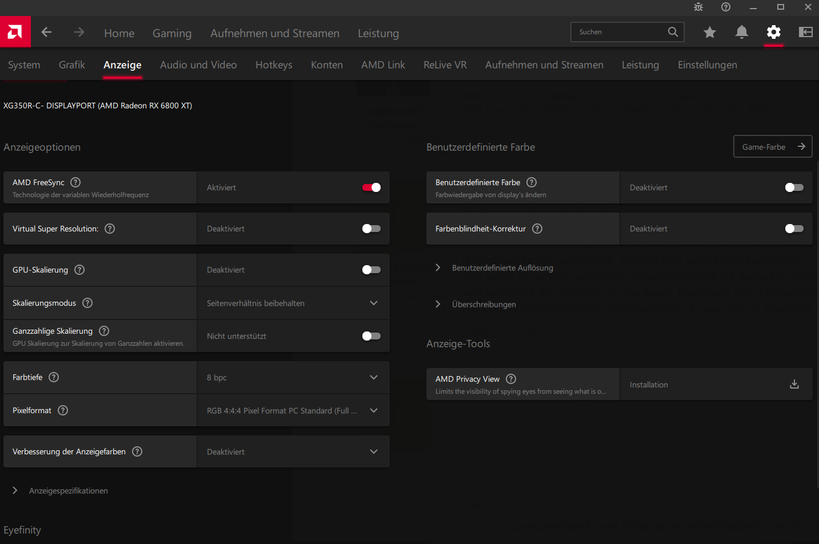Enable Virtual Super Resolution toggle
The image size is (819, 544).
click(371, 229)
